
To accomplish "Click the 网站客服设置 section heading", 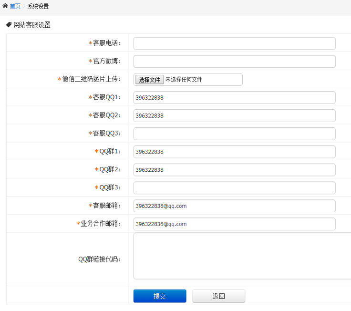I will click(32, 25).
